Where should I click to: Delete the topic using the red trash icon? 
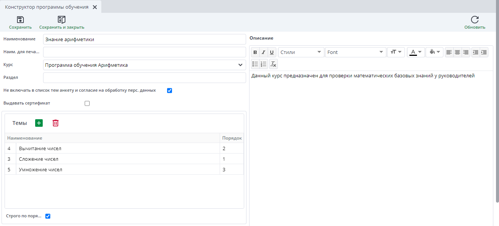[56, 123]
